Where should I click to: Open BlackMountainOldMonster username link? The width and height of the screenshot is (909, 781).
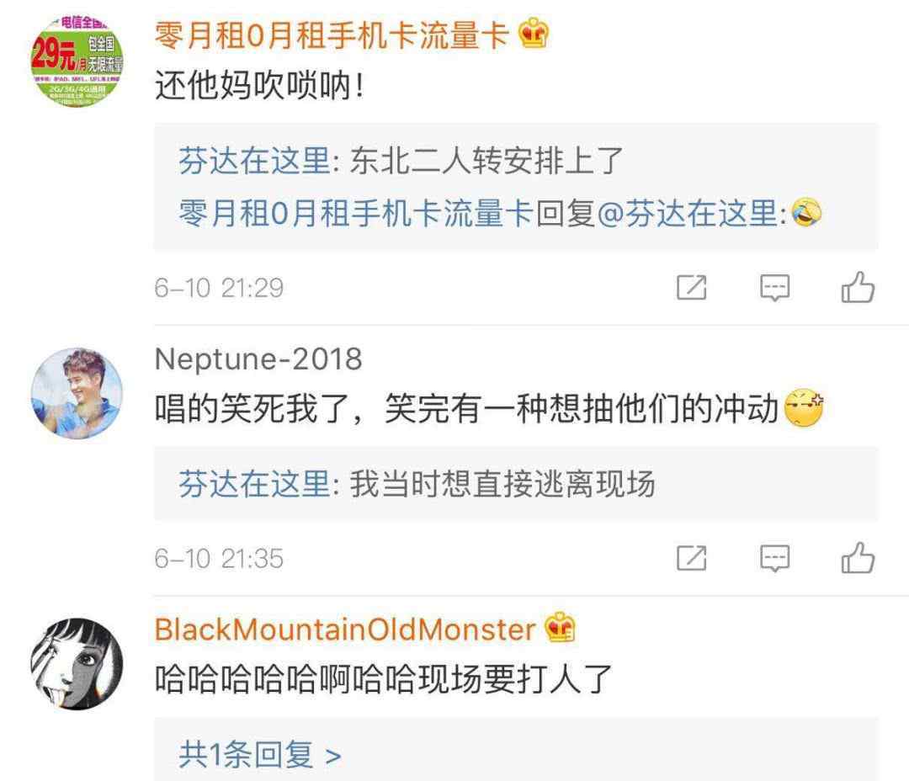click(x=345, y=630)
